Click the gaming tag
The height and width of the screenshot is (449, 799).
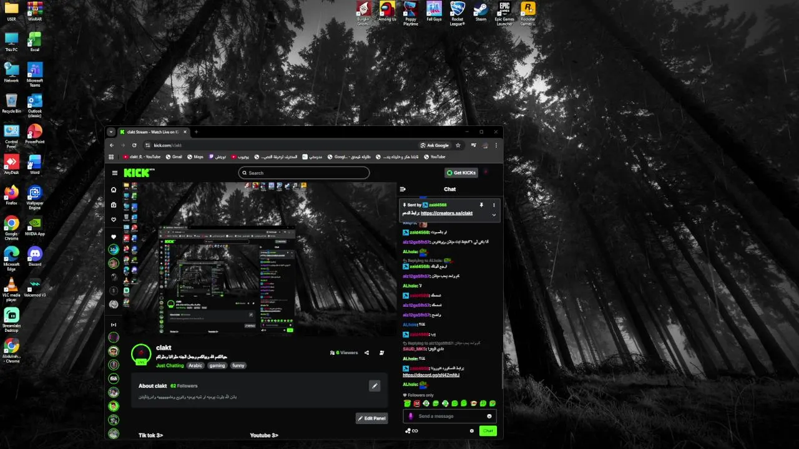tap(217, 365)
